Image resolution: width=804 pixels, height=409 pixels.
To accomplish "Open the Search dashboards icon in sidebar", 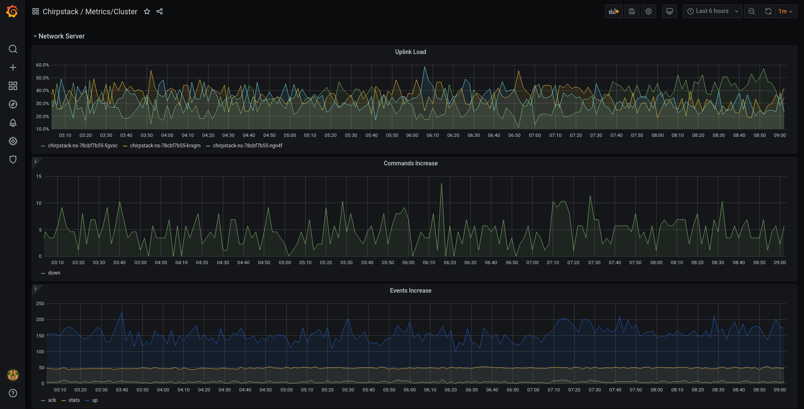I will 13,49.
